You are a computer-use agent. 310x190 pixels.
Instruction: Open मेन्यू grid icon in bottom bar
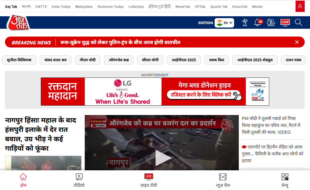pos(285,180)
